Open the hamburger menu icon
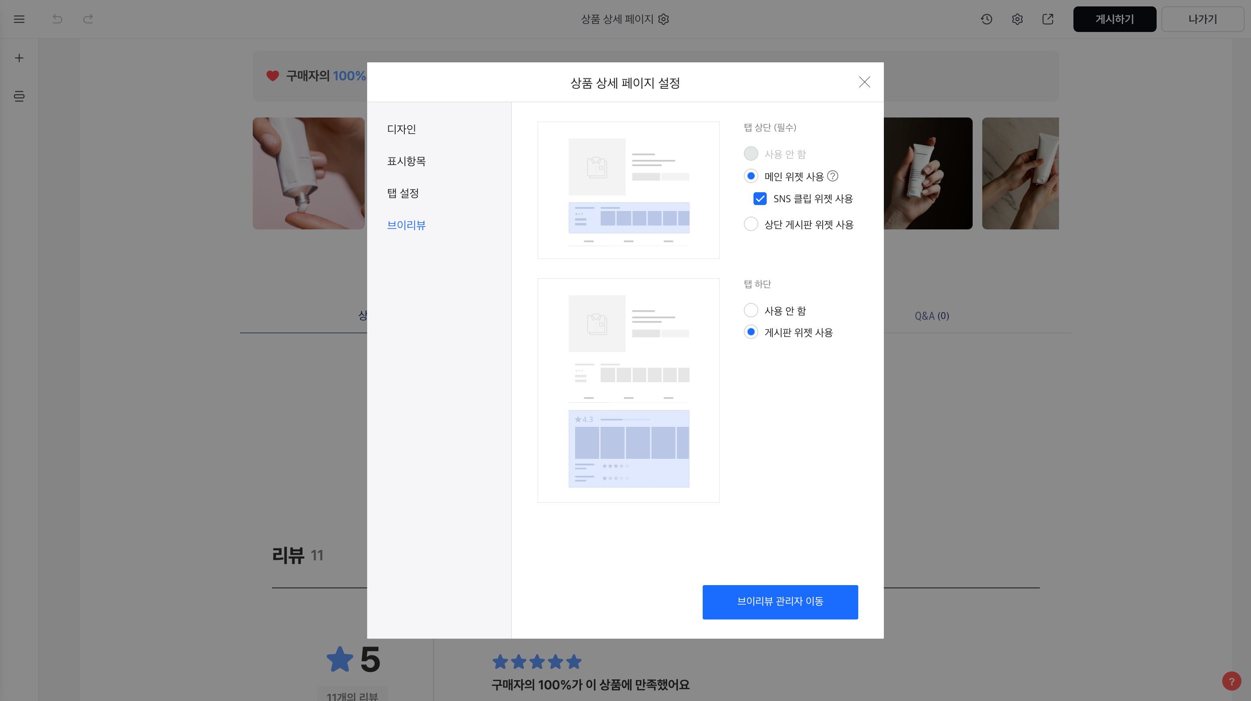Image resolution: width=1251 pixels, height=701 pixels. [x=19, y=19]
